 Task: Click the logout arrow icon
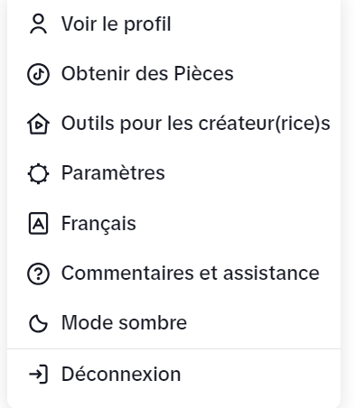pyautogui.click(x=38, y=375)
